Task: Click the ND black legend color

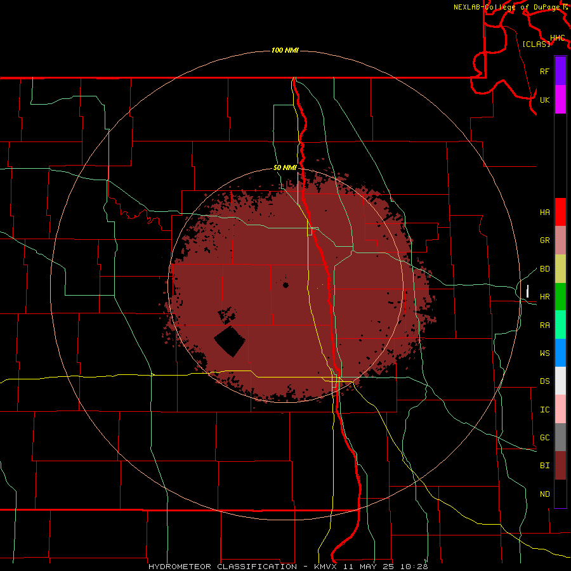Action: (x=560, y=494)
